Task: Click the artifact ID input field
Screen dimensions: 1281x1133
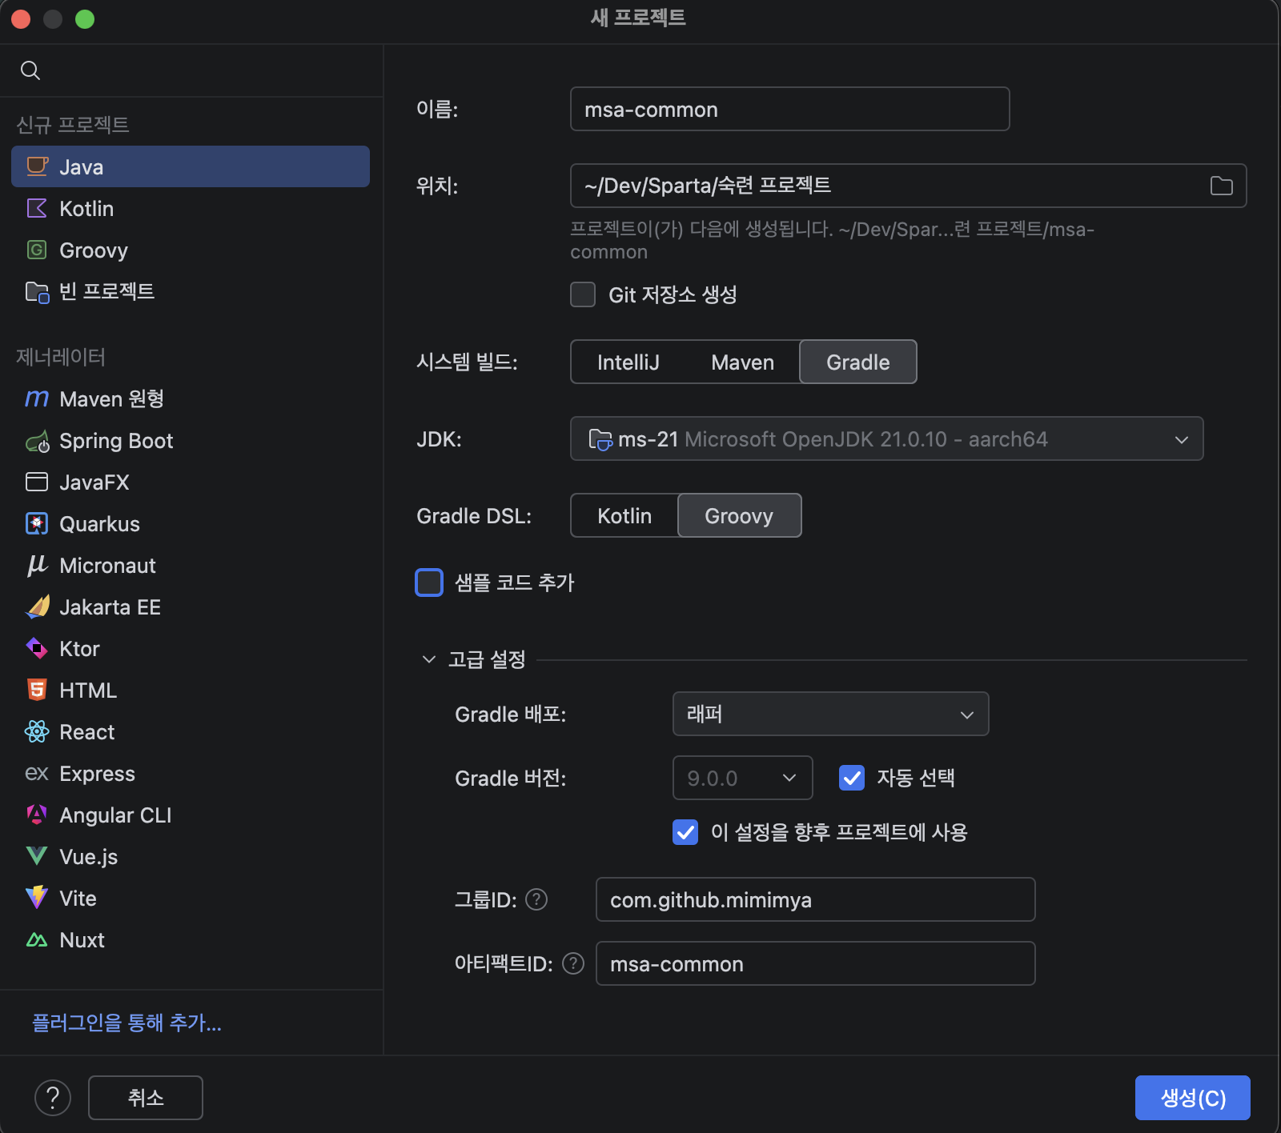Action: click(x=815, y=963)
